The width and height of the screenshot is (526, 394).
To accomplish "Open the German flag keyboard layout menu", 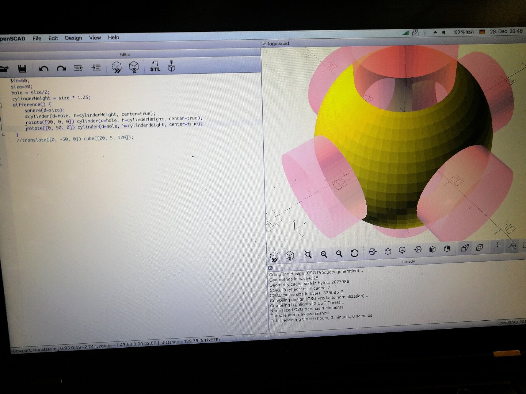I will (x=482, y=32).
